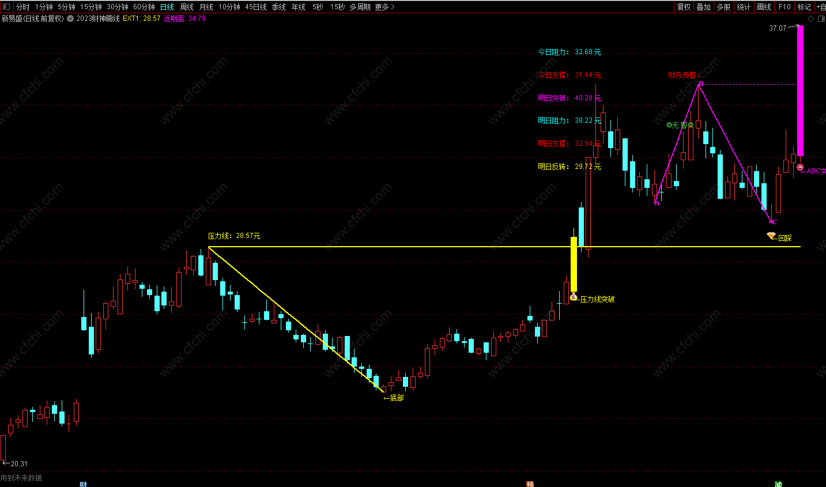826x487 pixels.
Task: Click the 预 event marker at chart bottom
Action: [x=530, y=484]
